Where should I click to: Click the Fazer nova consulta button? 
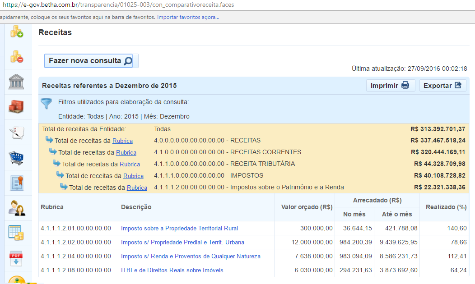pyautogui.click(x=91, y=61)
